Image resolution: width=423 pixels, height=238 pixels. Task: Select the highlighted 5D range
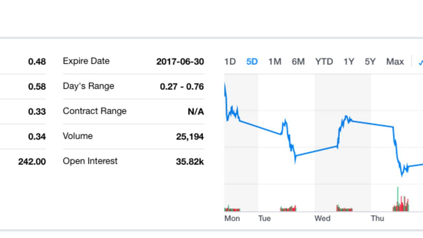[252, 62]
